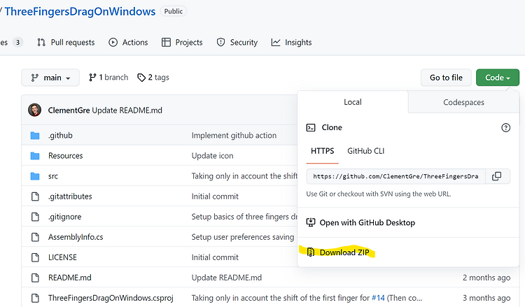This screenshot has width=525, height=307.
Task: Select the Local tab in Code panel
Action: pos(353,102)
